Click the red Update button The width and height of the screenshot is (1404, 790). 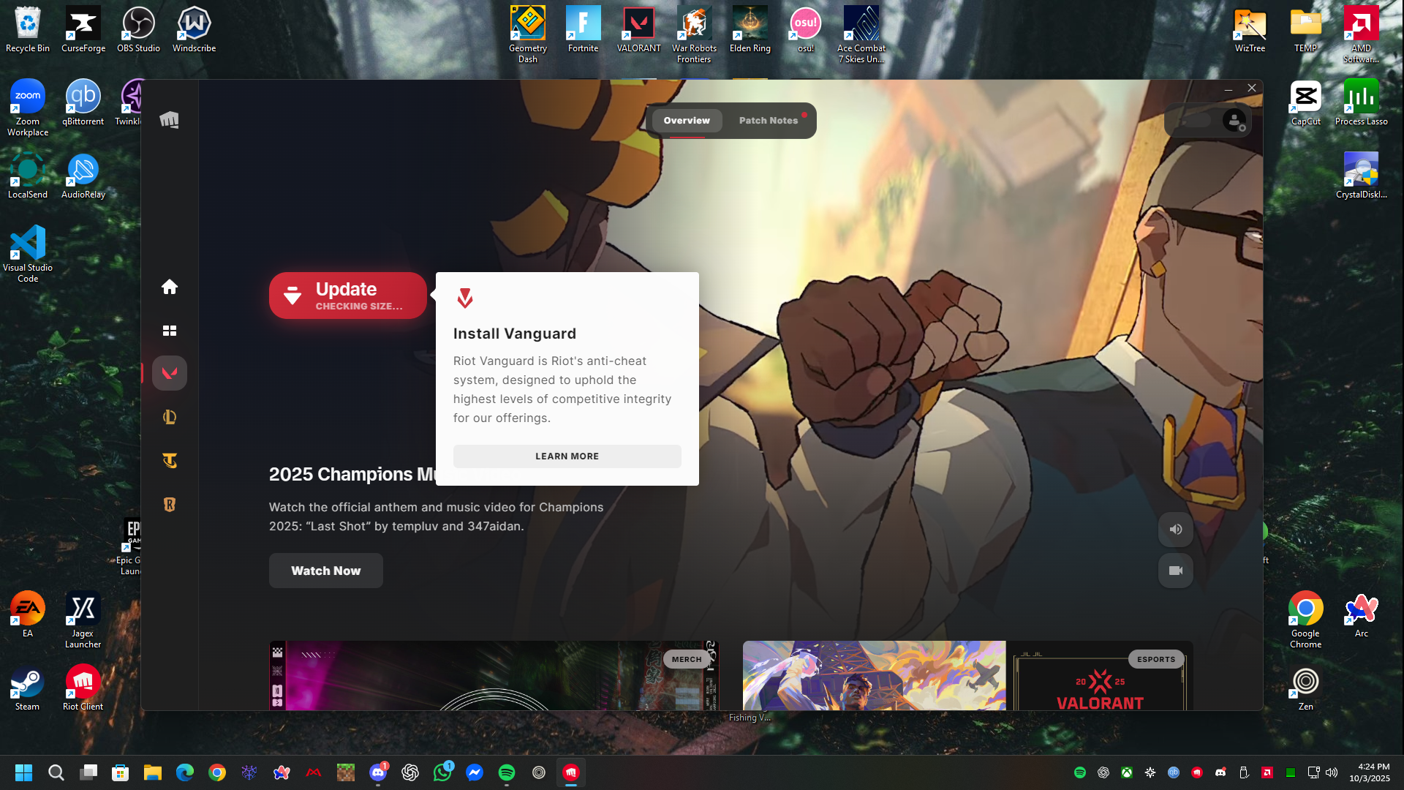point(348,296)
